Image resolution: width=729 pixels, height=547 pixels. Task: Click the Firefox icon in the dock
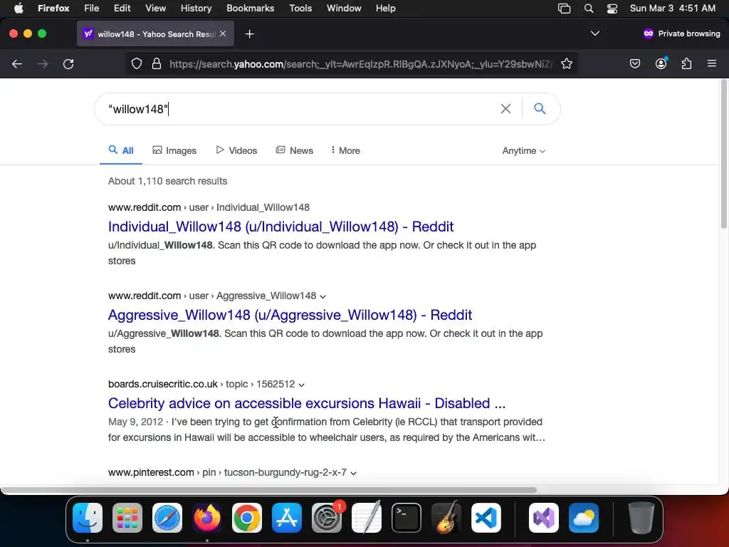(x=207, y=518)
